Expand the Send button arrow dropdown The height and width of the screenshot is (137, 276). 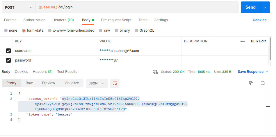point(265,7)
